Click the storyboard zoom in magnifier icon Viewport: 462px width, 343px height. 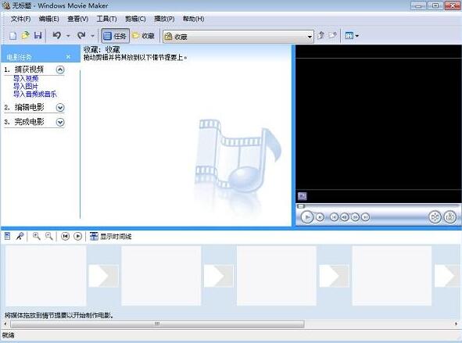pos(37,236)
